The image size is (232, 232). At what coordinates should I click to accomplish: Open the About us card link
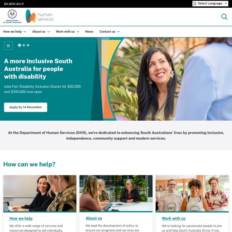pyautogui.click(x=94, y=218)
